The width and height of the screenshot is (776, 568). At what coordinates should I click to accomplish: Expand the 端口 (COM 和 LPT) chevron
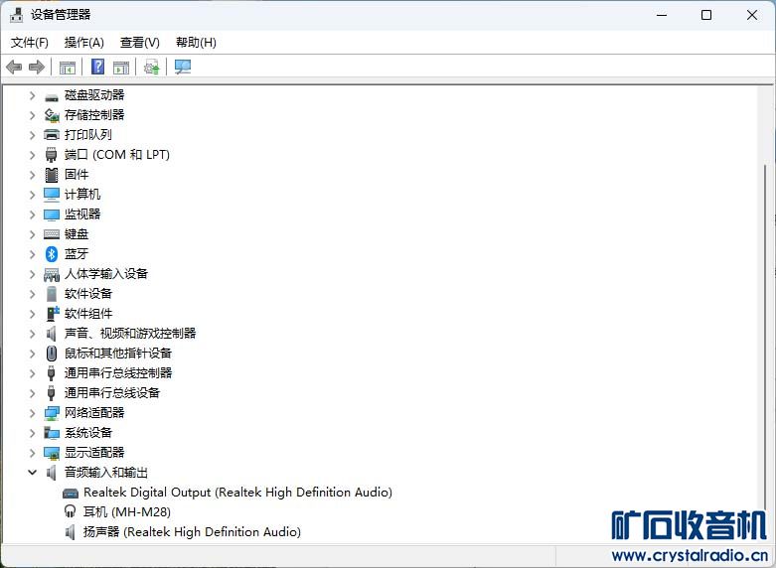pyautogui.click(x=32, y=155)
